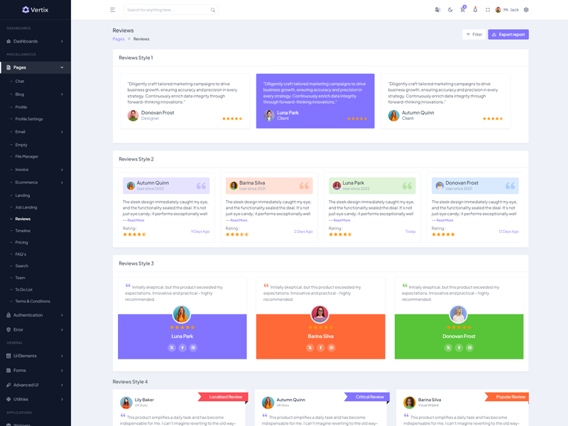Click Barina Silva's Facebook icon
The width and height of the screenshot is (568, 426).
tap(320, 347)
